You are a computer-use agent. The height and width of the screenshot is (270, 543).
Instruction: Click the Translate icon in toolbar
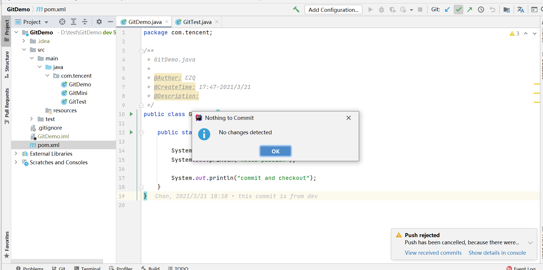click(521, 10)
